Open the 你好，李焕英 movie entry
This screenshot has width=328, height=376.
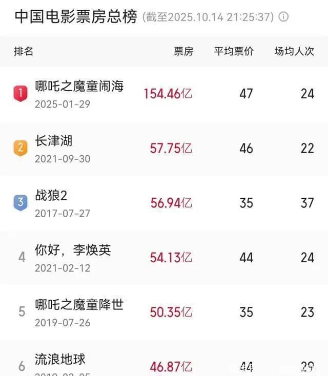pos(73,250)
